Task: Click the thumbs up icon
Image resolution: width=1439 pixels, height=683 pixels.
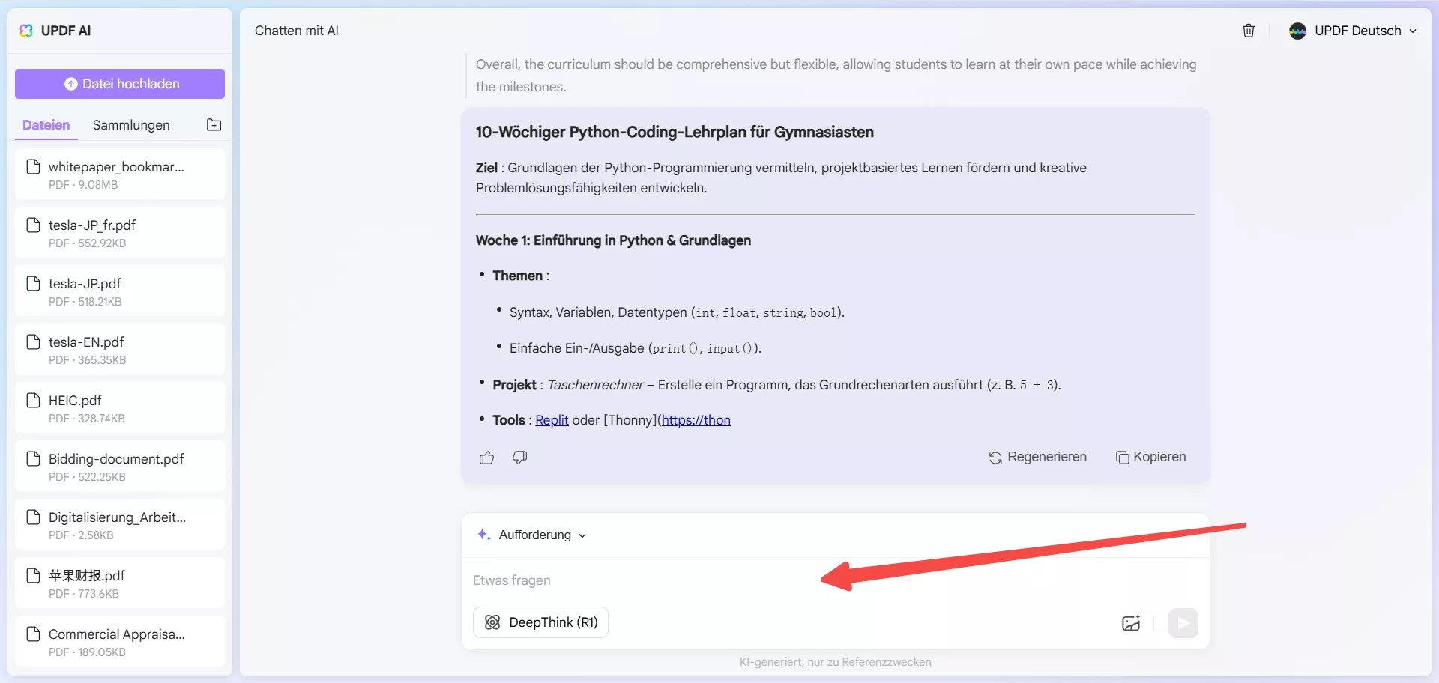Action: tap(486, 458)
